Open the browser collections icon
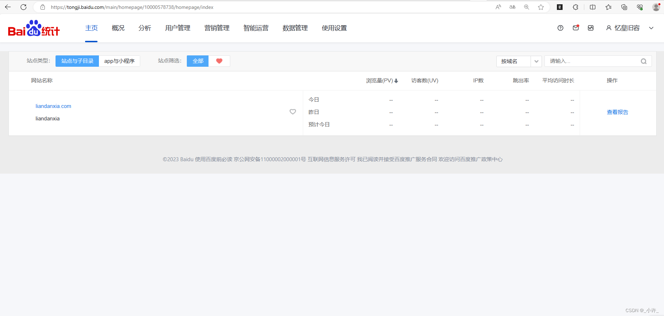664x316 pixels. (x=624, y=7)
